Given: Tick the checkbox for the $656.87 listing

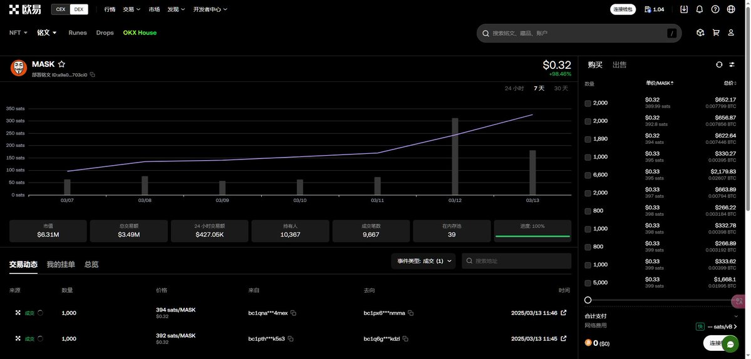Looking at the screenshot, I should click(x=588, y=121).
